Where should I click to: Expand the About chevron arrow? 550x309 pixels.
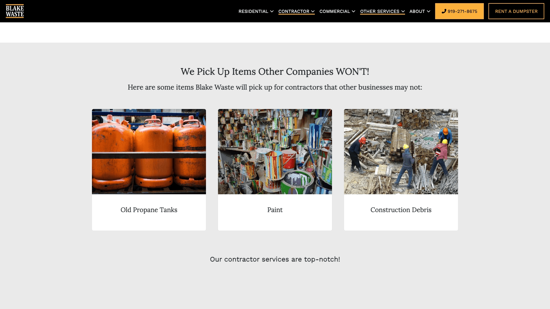[x=429, y=11]
